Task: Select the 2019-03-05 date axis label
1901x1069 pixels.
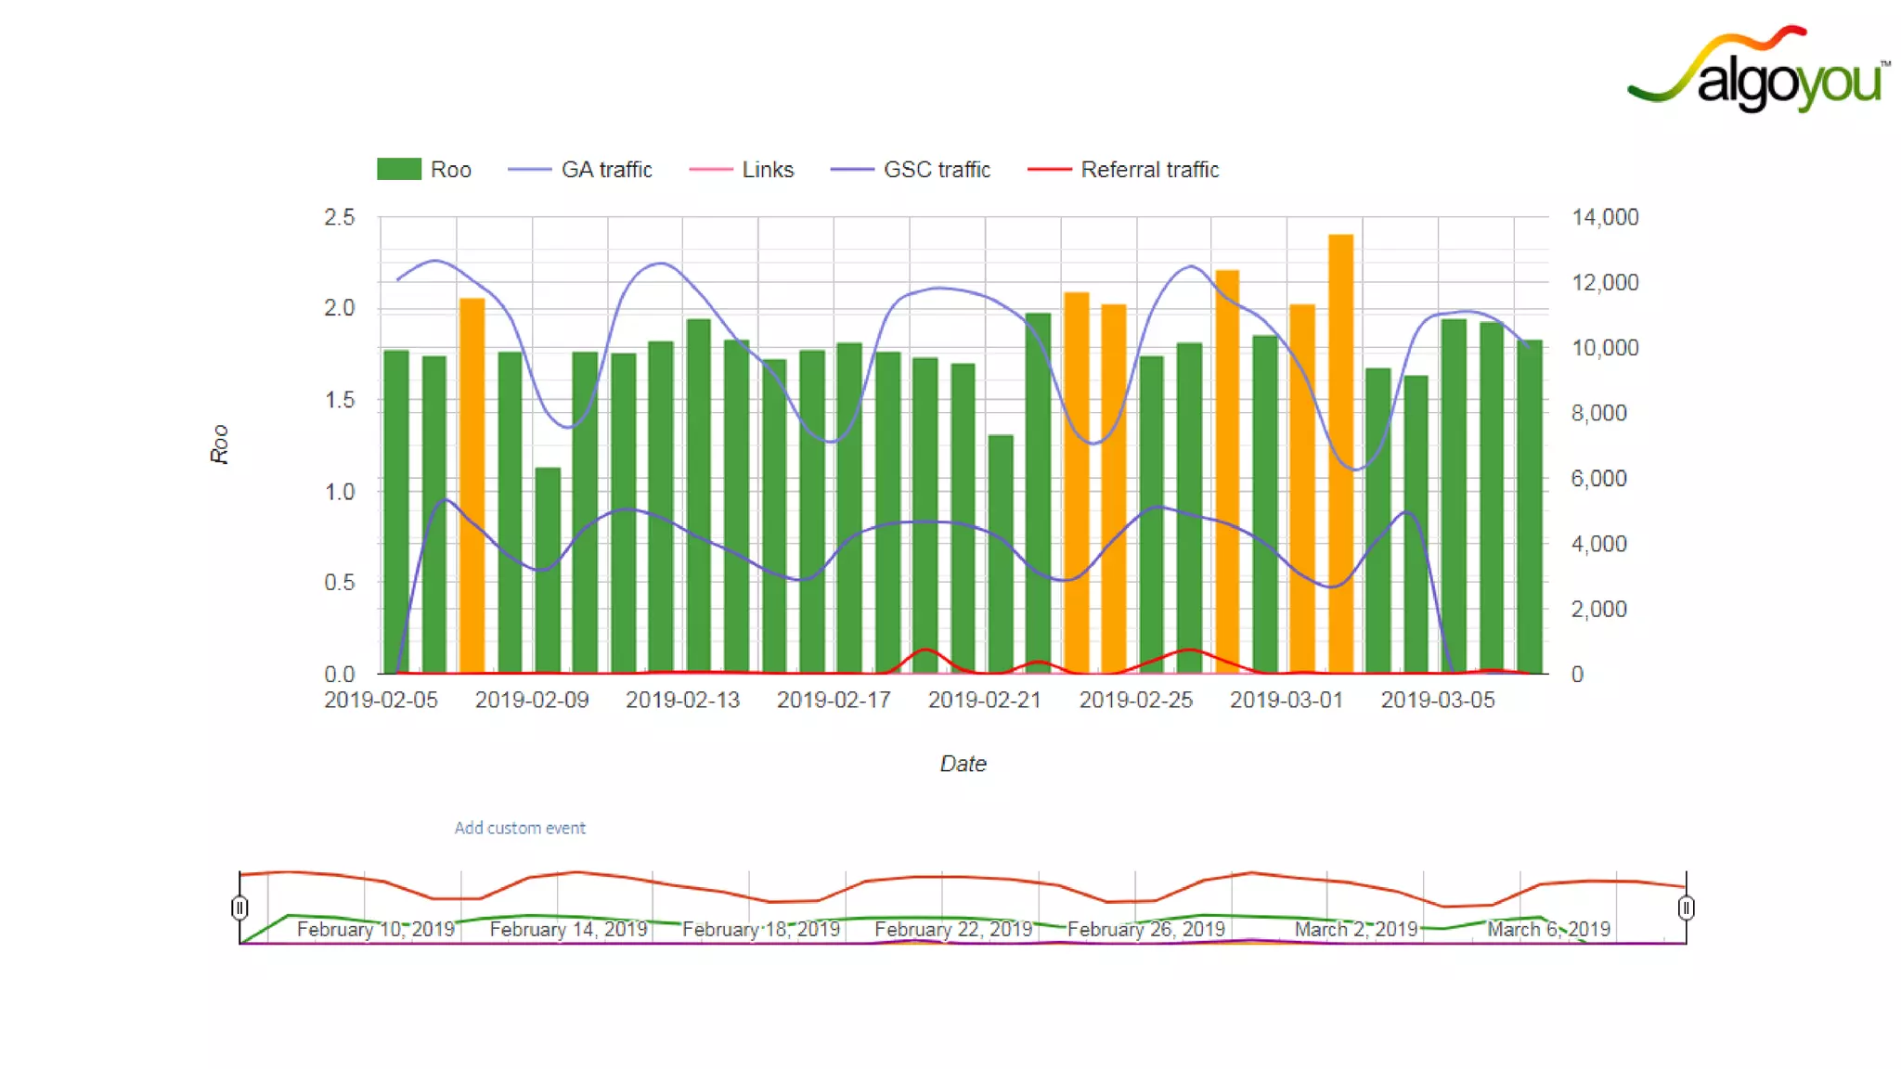Action: coord(1438,700)
